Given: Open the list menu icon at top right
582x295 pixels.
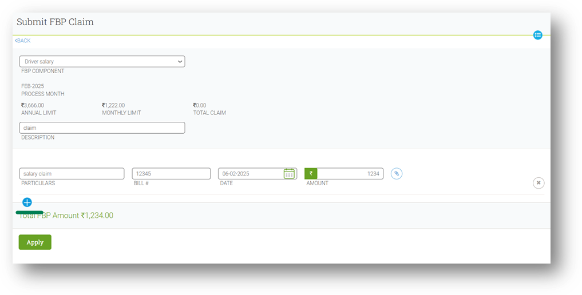Looking at the screenshot, I should tap(537, 35).
